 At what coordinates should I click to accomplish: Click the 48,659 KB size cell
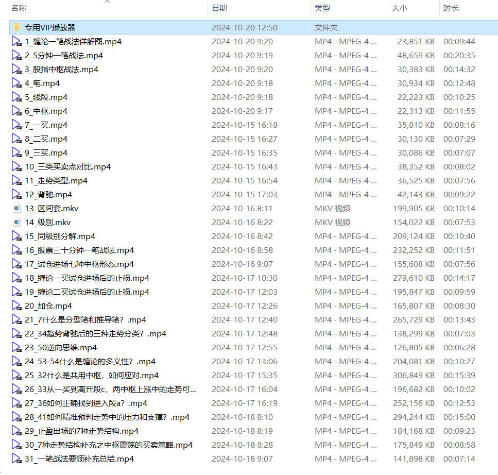(x=416, y=56)
